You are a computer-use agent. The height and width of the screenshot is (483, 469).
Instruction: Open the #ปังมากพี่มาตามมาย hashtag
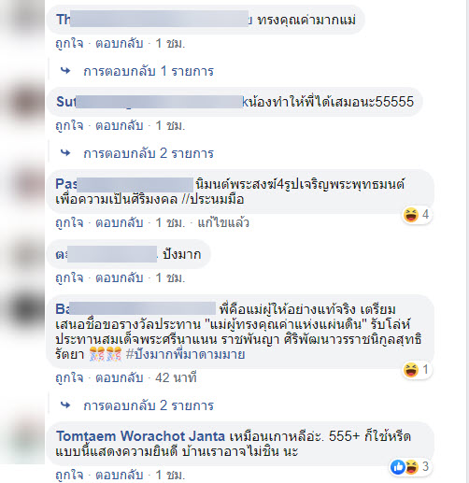coord(185,354)
